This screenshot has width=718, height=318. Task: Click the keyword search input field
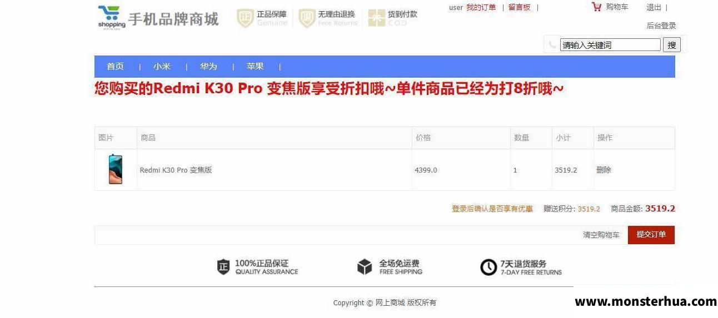click(x=610, y=45)
